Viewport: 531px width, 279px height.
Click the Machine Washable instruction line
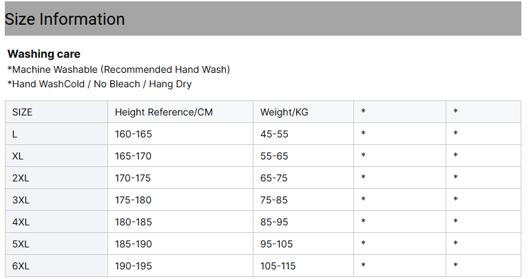[x=118, y=69]
